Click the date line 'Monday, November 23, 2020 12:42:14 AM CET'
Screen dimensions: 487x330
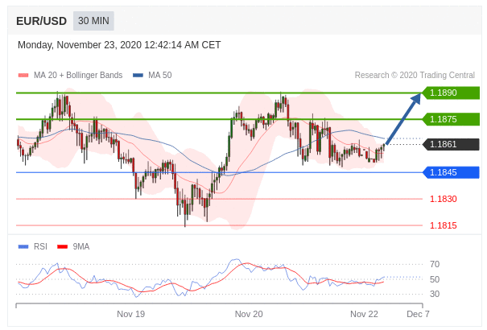pos(119,45)
